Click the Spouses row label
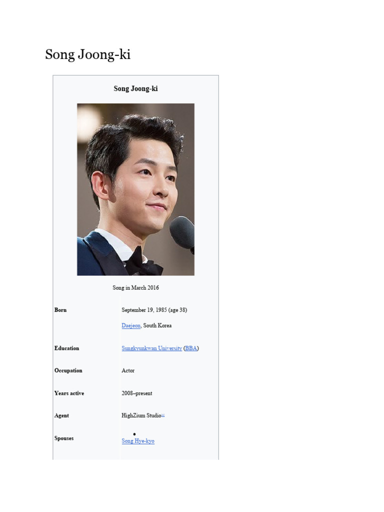The height and width of the screenshot is (512, 384). point(64,438)
